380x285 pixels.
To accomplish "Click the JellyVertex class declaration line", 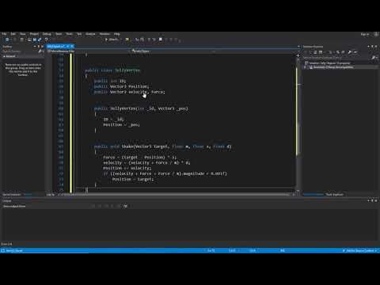I will [x=112, y=70].
